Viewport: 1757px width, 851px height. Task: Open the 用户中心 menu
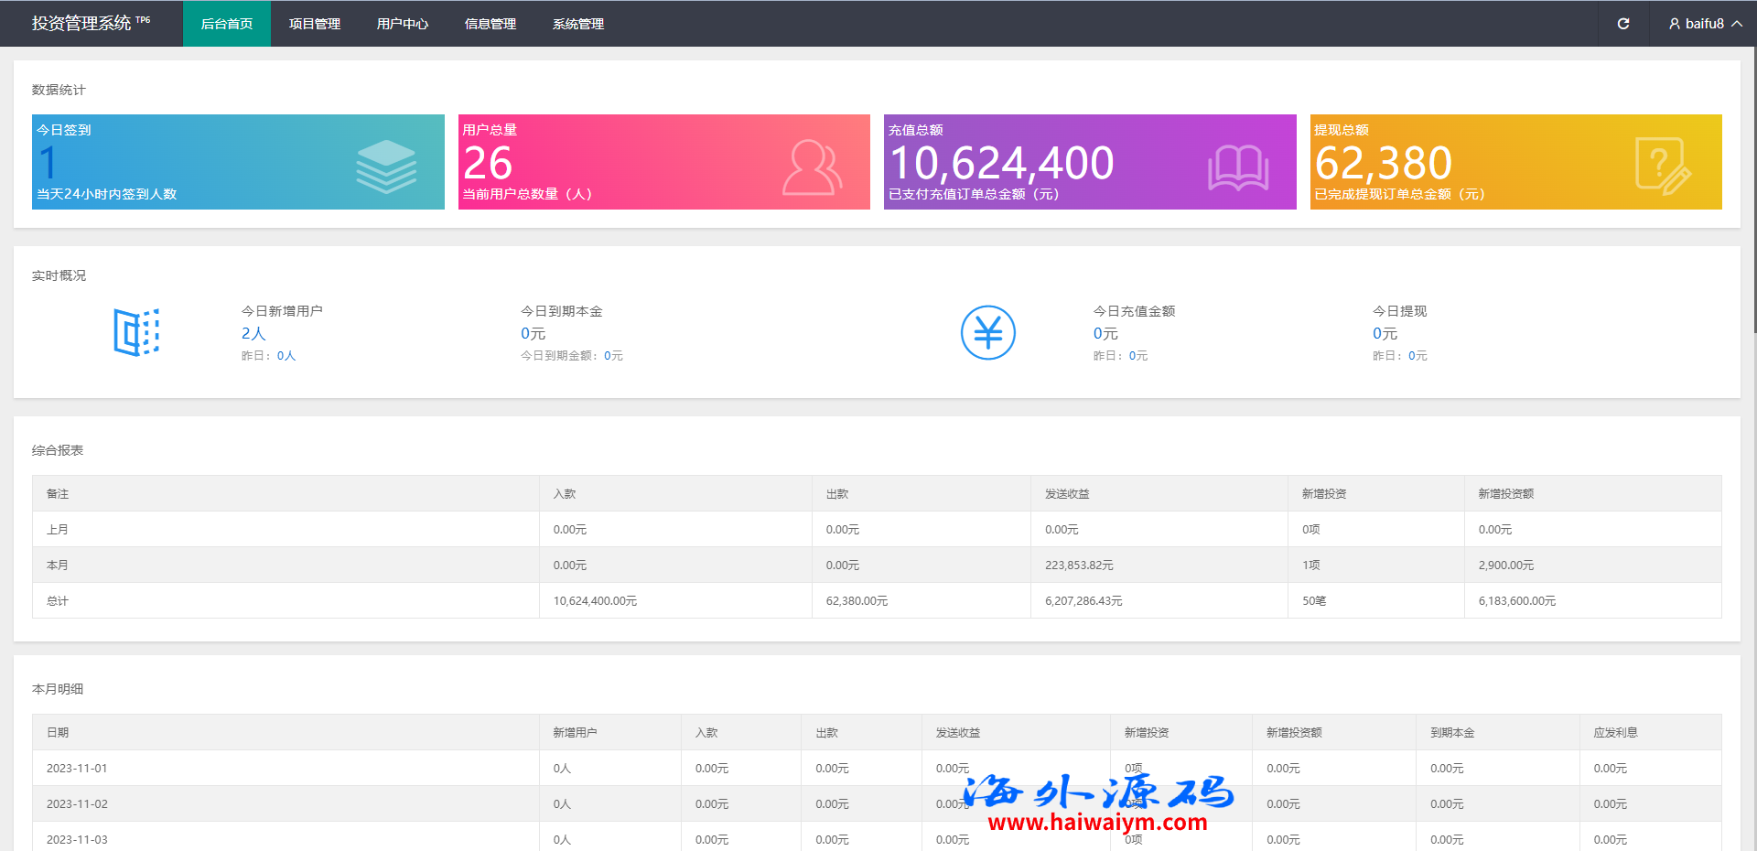(403, 24)
